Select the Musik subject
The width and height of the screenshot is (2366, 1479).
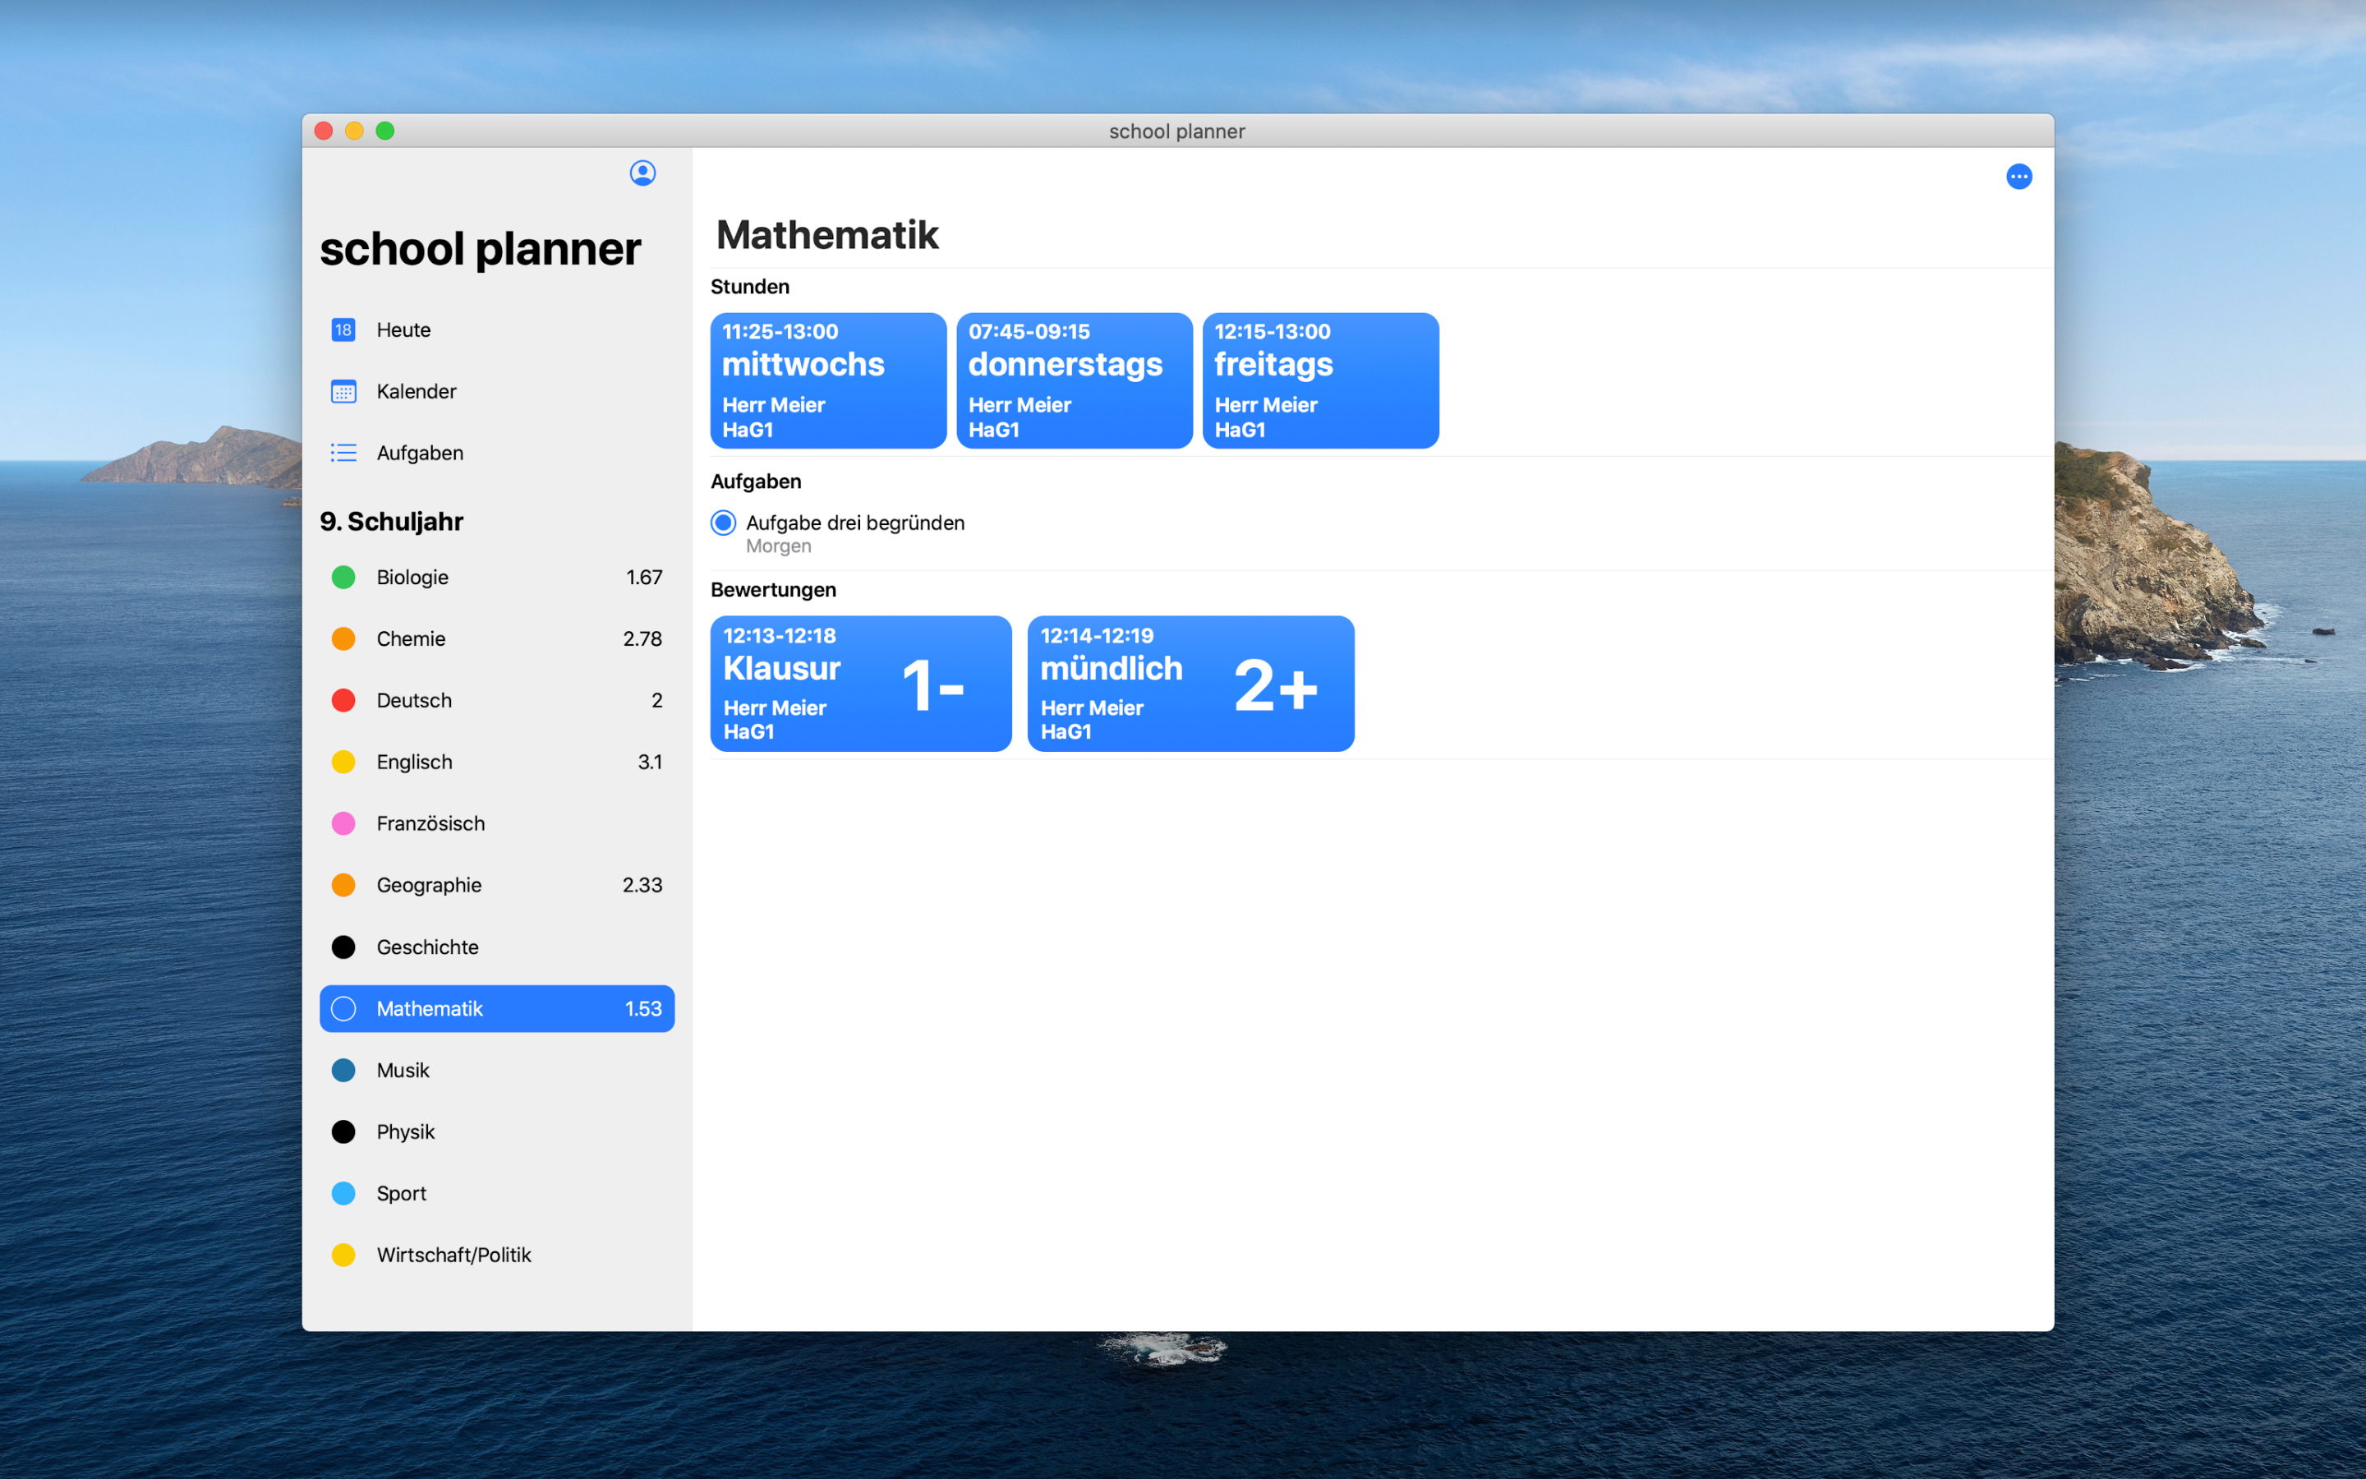[497, 1070]
